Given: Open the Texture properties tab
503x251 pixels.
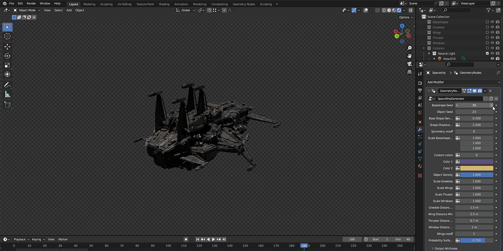Looking at the screenshot, I should click(x=420, y=176).
